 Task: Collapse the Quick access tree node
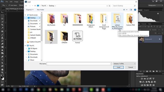tap(25, 15)
